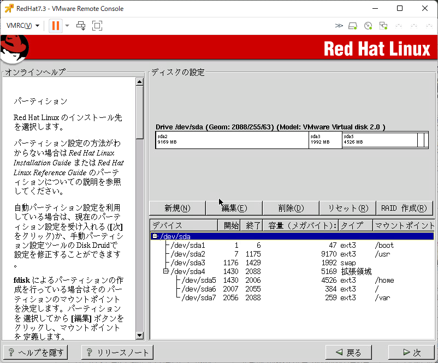
Task: Select the /dev/sda5 /home partition
Action: point(292,280)
